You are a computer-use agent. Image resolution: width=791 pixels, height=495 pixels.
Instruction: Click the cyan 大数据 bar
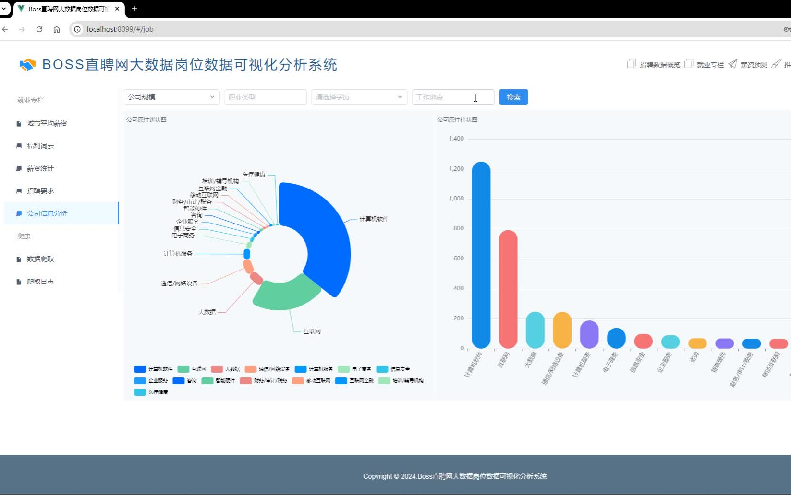point(535,330)
